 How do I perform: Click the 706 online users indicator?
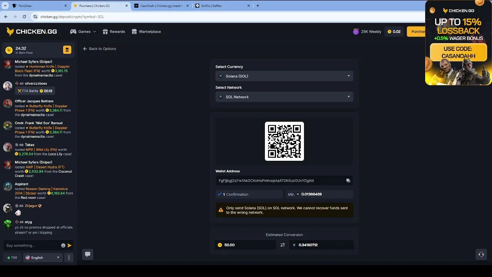point(12,258)
